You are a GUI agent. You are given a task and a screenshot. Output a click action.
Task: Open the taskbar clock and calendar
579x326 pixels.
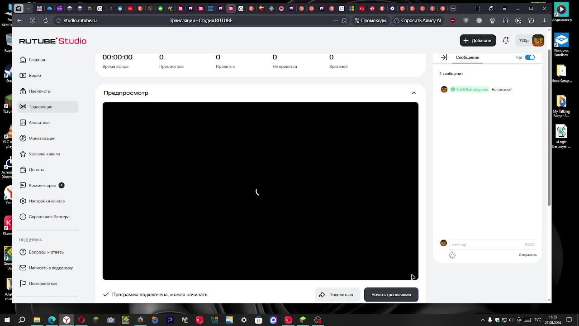[x=553, y=320]
